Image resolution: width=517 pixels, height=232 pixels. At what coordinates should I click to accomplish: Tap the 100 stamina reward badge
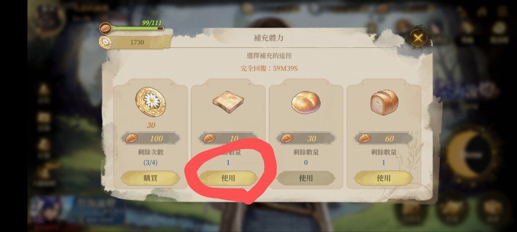[x=150, y=138]
